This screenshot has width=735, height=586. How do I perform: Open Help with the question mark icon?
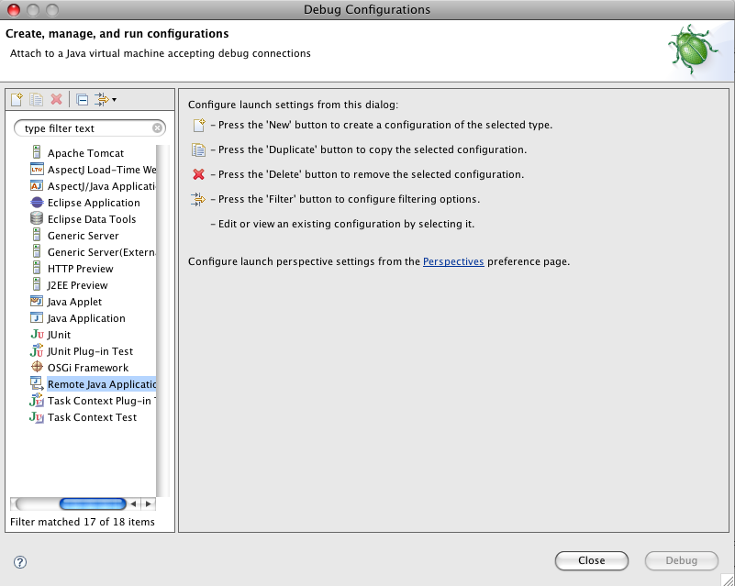20,562
